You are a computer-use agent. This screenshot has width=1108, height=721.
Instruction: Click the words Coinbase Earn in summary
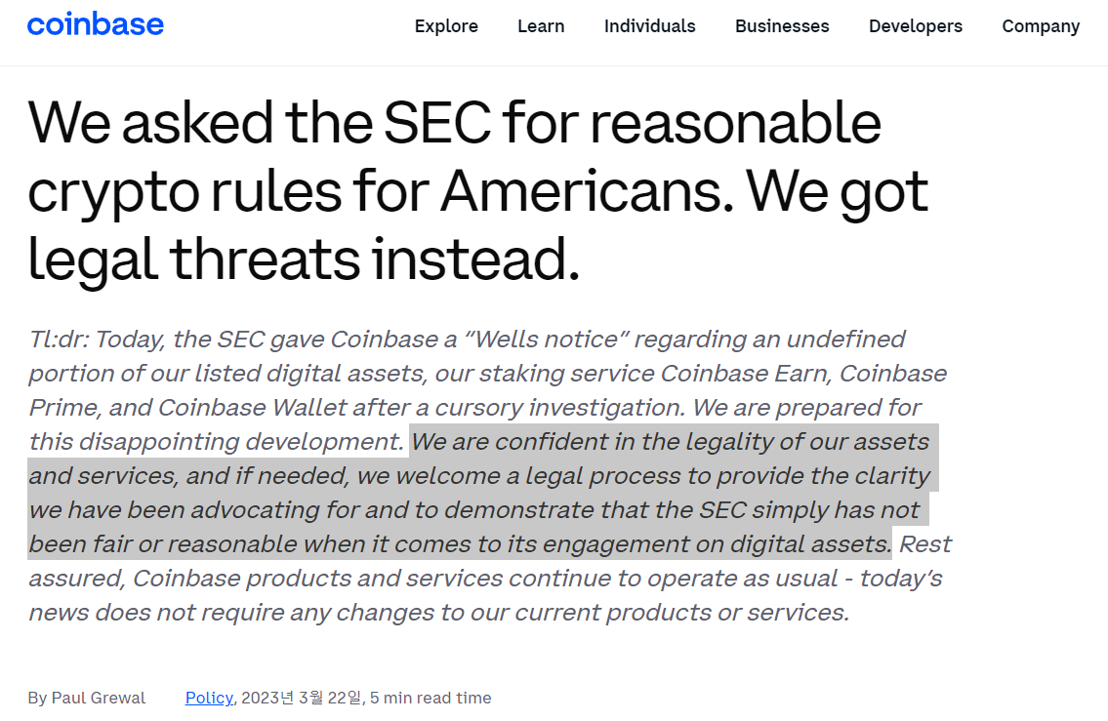point(745,373)
